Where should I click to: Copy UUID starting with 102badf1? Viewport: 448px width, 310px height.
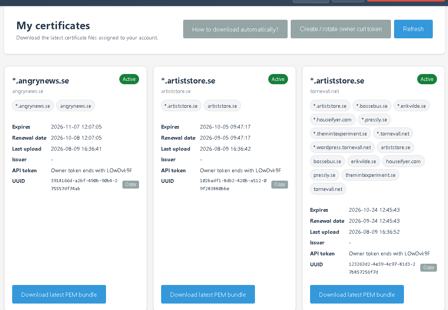(279, 184)
